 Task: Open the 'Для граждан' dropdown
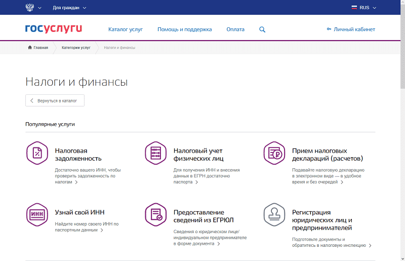[69, 8]
